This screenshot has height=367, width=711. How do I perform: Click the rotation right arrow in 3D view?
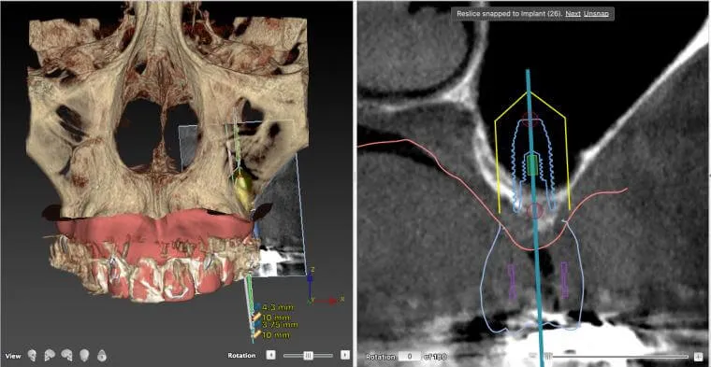[345, 355]
